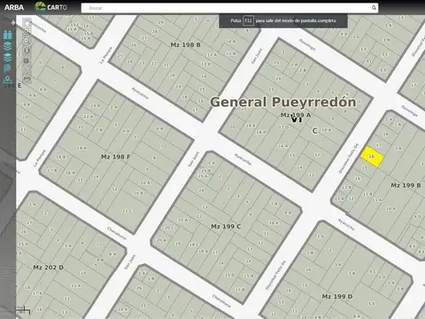Click the Mz 198 F block label

point(116,157)
